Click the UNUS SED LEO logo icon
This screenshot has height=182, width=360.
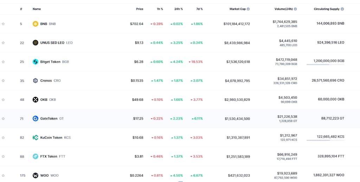[x=35, y=43]
